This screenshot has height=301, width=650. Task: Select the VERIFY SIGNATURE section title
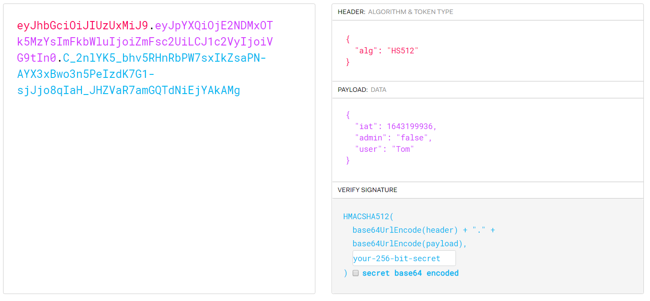pos(367,190)
